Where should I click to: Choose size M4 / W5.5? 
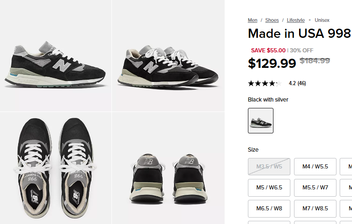315,167
